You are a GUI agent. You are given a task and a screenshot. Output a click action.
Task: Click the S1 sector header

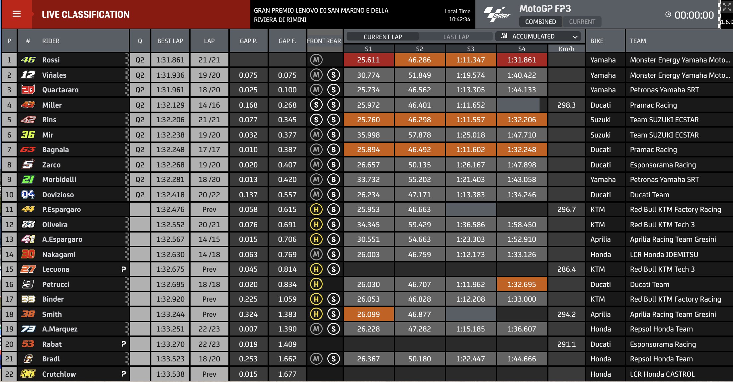coord(368,49)
